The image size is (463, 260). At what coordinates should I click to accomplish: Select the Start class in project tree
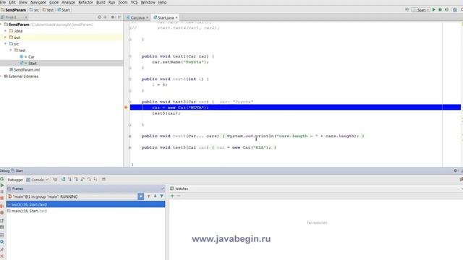pyautogui.click(x=28, y=64)
